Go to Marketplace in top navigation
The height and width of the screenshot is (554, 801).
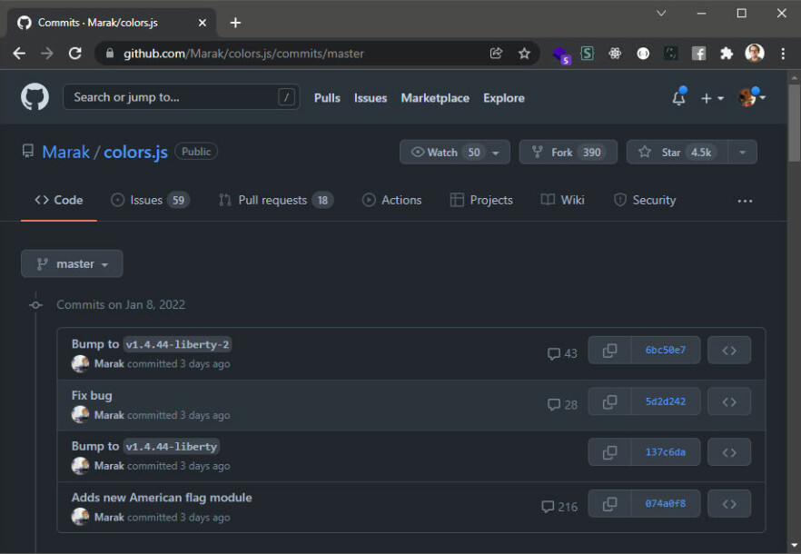pos(435,98)
